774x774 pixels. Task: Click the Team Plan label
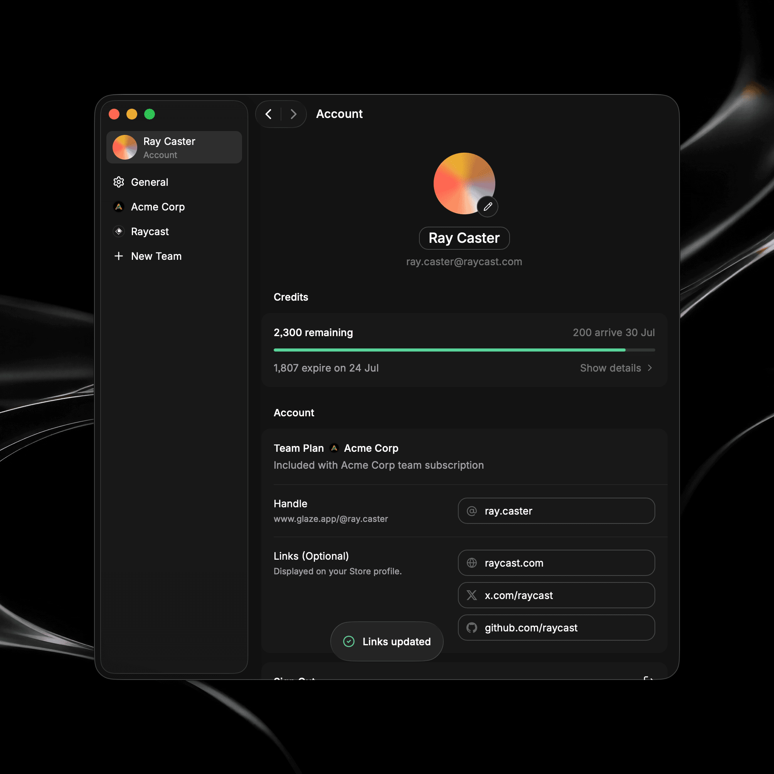(299, 448)
